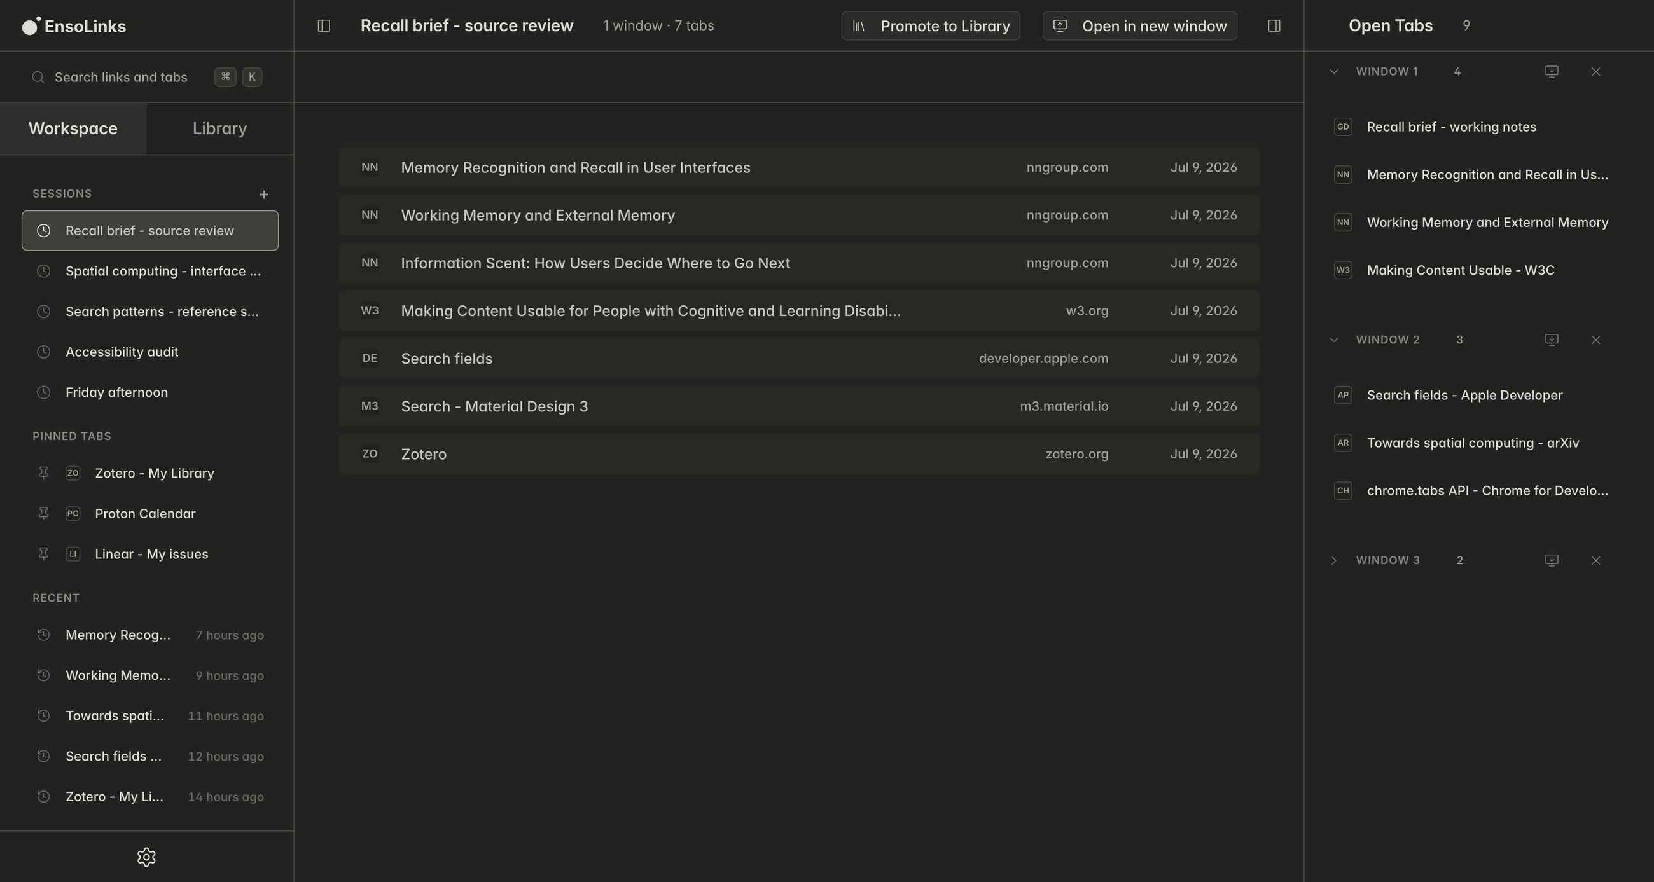
Task: Open Window 2 in new window icon
Action: coord(1552,340)
